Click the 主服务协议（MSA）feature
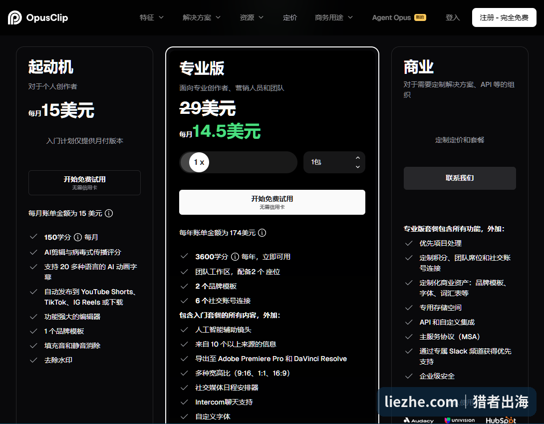This screenshot has width=544, height=424. [x=450, y=337]
